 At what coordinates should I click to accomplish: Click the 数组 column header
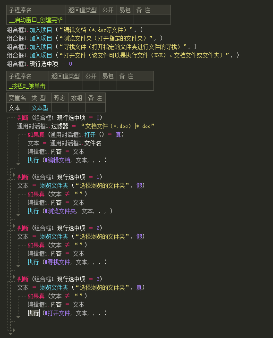(x=77, y=98)
